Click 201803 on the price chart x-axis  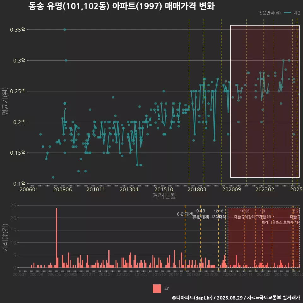coord(197,189)
